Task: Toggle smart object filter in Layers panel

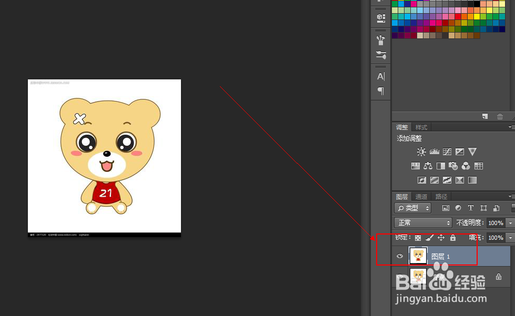Action: pos(496,208)
